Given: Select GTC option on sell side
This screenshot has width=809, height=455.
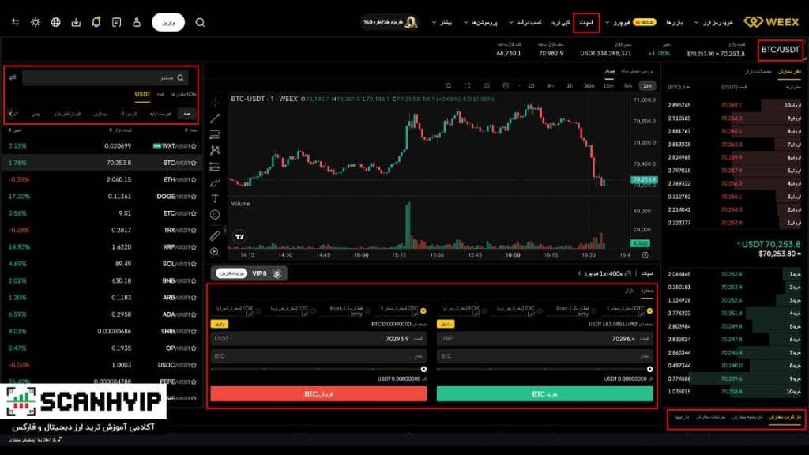Looking at the screenshot, I should point(423,310).
